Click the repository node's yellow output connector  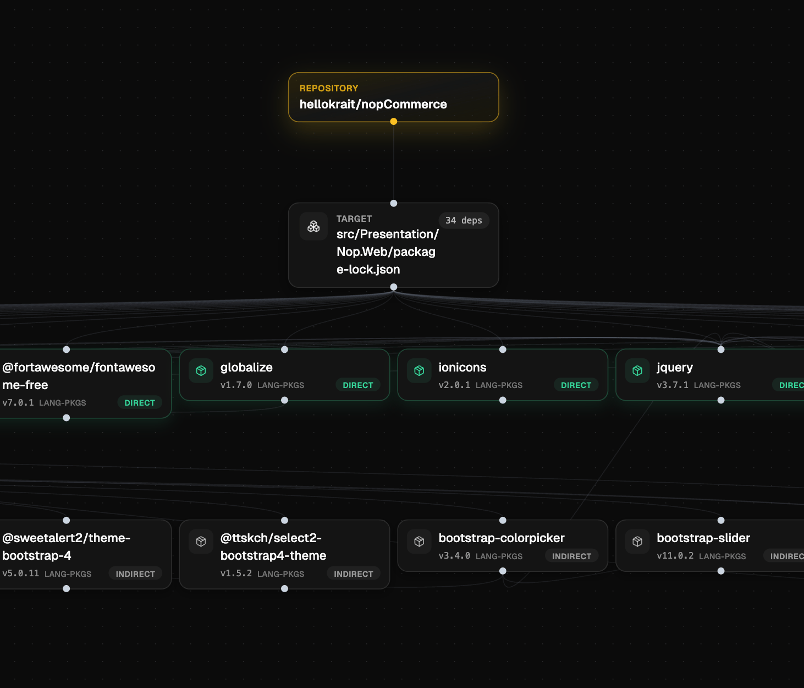point(394,122)
